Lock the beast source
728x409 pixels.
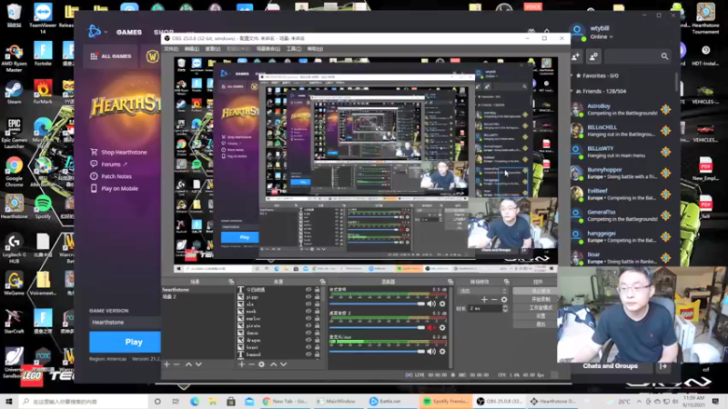317,347
